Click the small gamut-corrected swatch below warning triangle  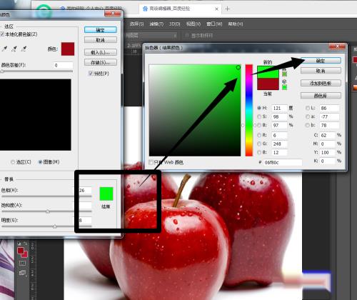point(284,74)
